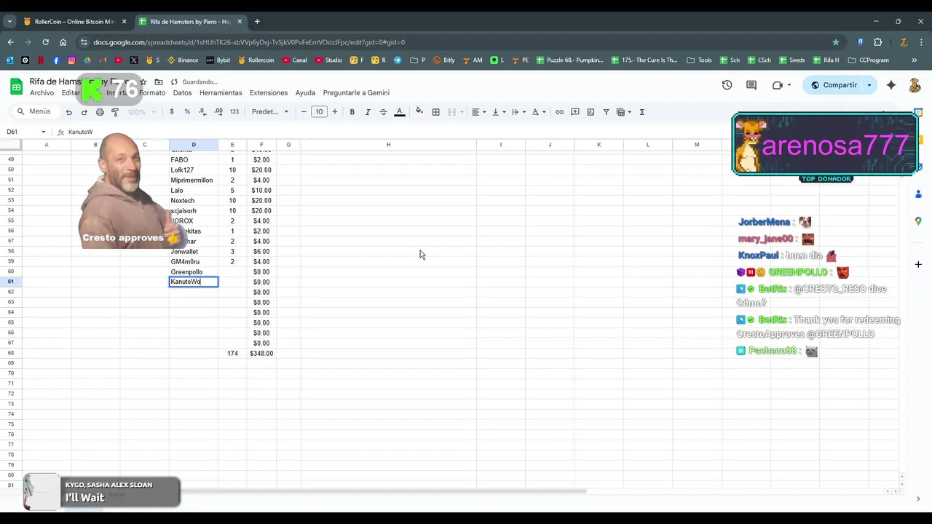Viewport: 932px width, 524px height.
Task: Open the Ayuda menu
Action: (x=305, y=93)
